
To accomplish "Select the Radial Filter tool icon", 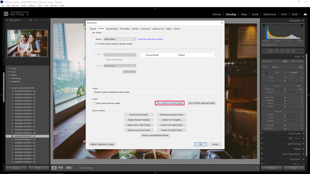I will pyautogui.click(x=288, y=51).
